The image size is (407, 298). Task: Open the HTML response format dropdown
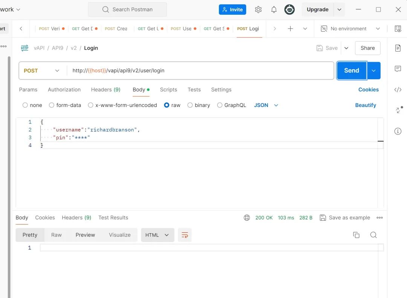tap(158, 235)
